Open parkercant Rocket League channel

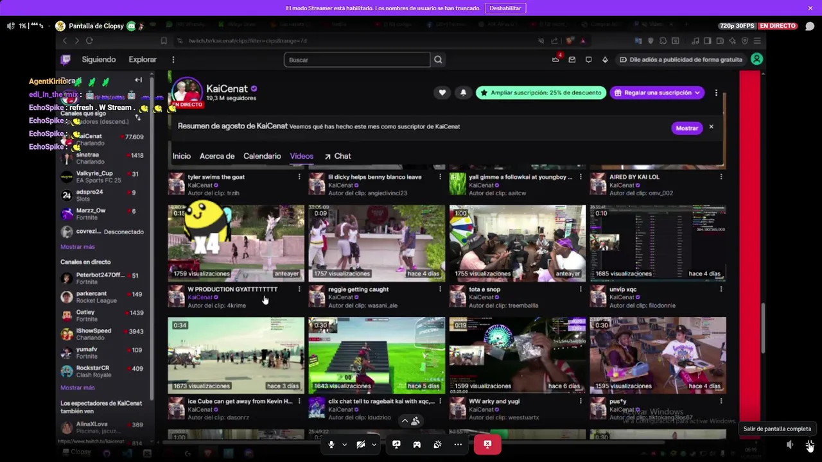(103, 297)
